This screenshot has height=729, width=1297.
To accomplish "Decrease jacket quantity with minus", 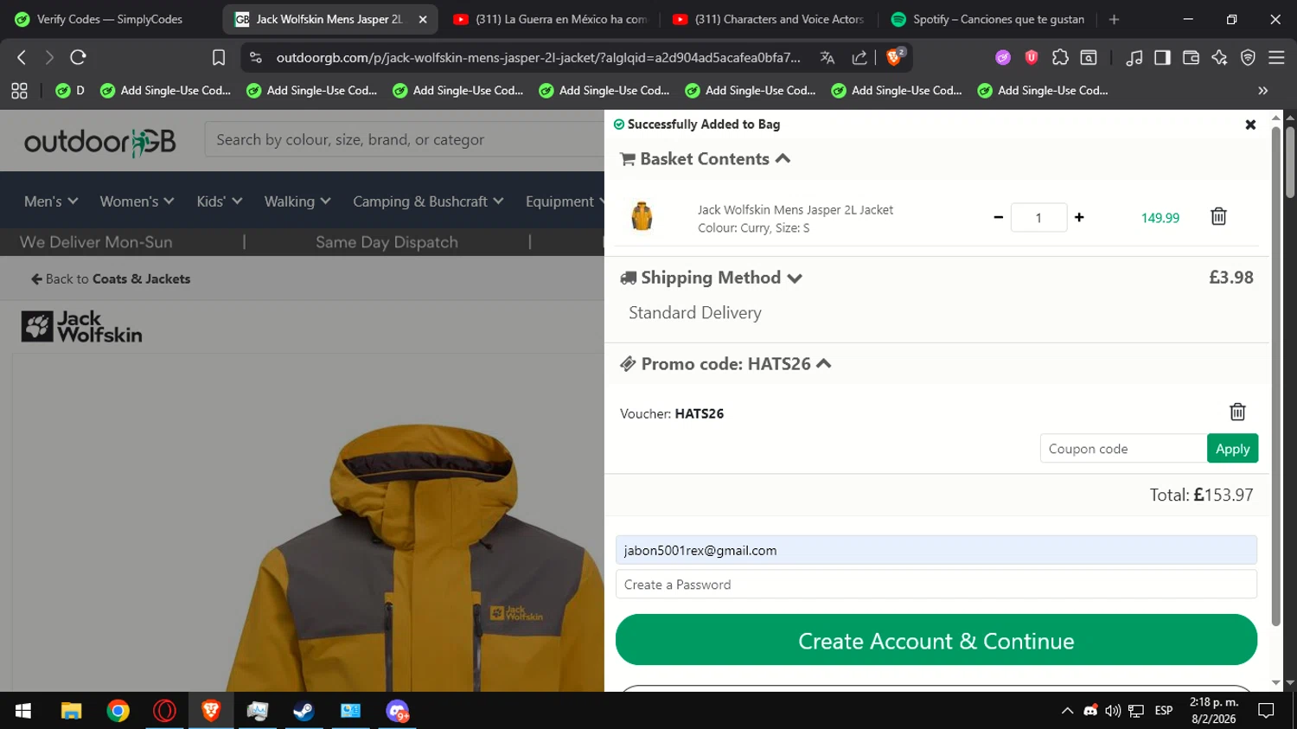I will [x=998, y=217].
